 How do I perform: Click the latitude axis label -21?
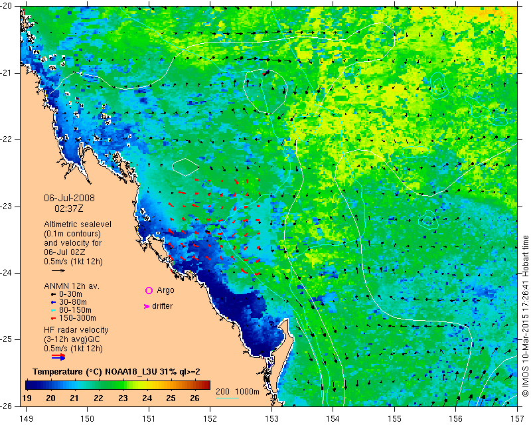[x=6, y=73]
